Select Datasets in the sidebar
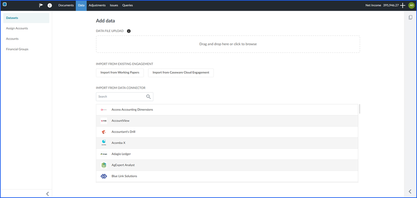 coord(26,18)
